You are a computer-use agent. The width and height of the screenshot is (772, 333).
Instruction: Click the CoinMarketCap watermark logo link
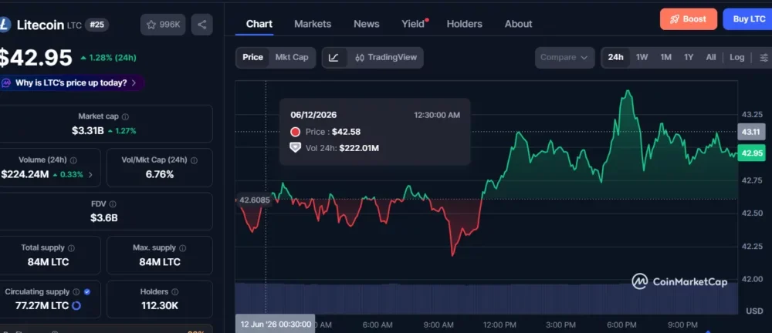680,282
